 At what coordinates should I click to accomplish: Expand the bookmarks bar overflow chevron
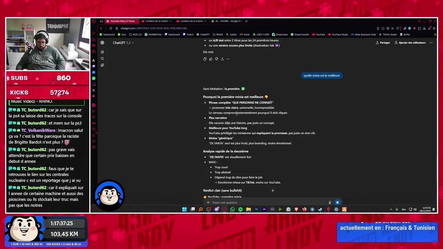click(x=435, y=35)
